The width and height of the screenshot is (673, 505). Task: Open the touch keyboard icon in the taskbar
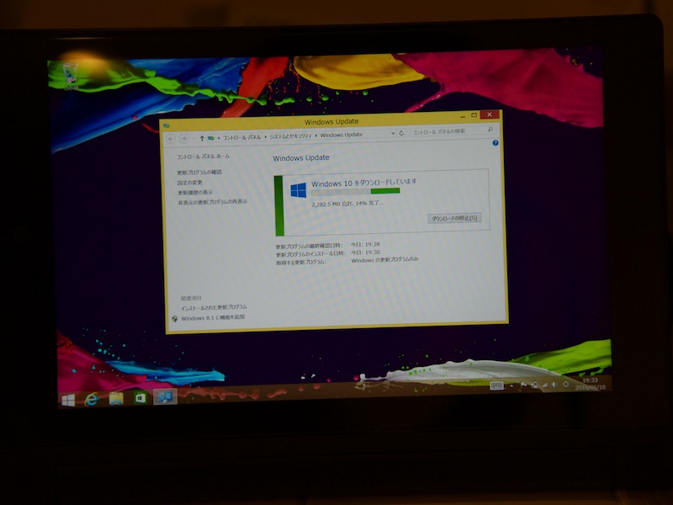point(496,386)
